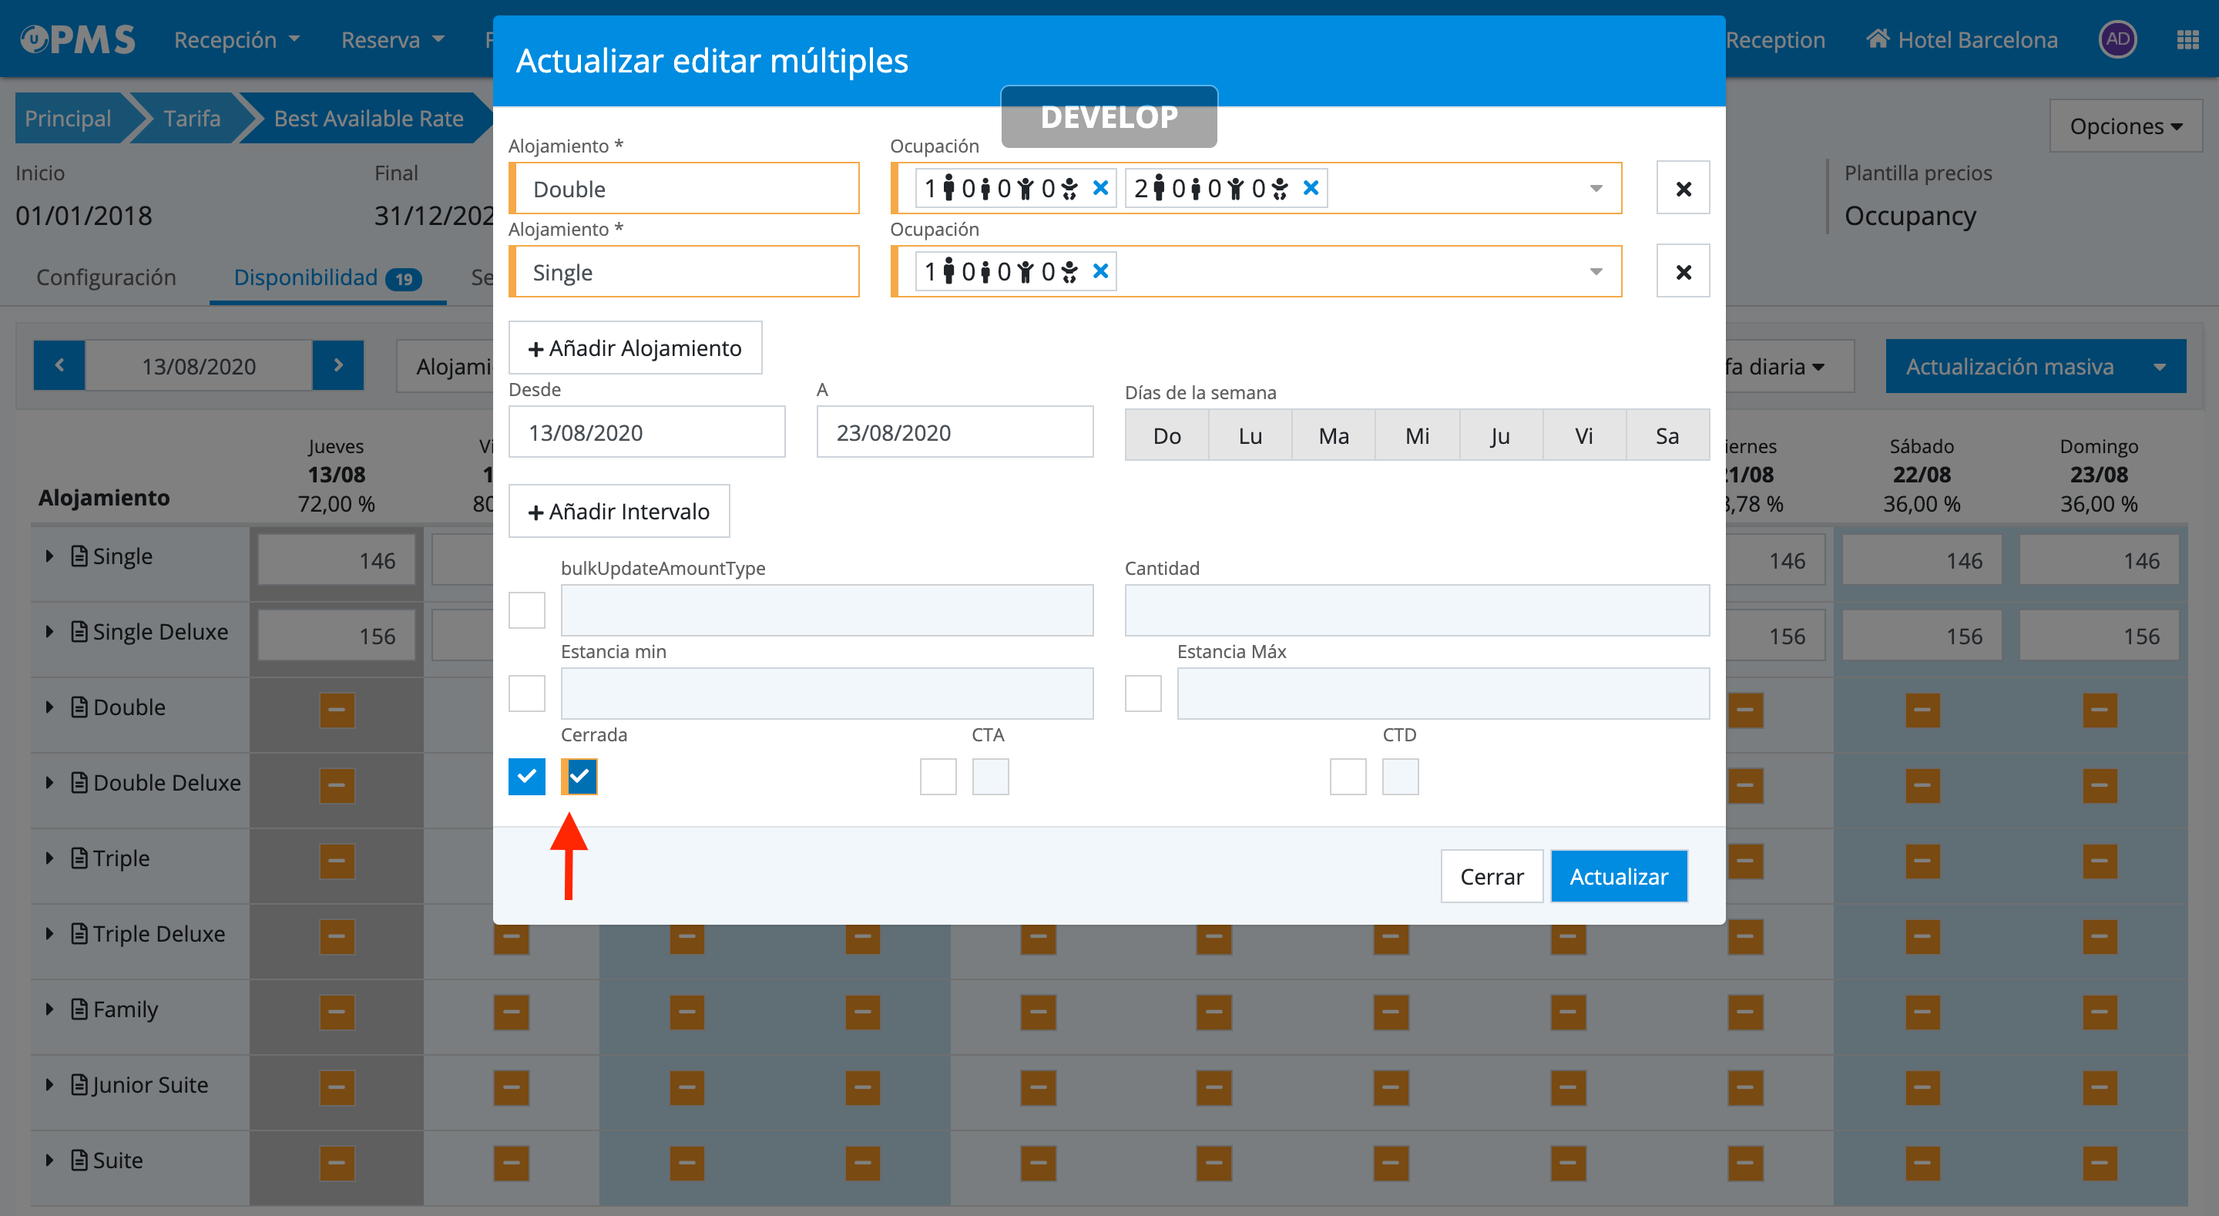Image resolution: width=2219 pixels, height=1216 pixels.
Task: Switch to the Disponibilidad tab
Action: 327,277
